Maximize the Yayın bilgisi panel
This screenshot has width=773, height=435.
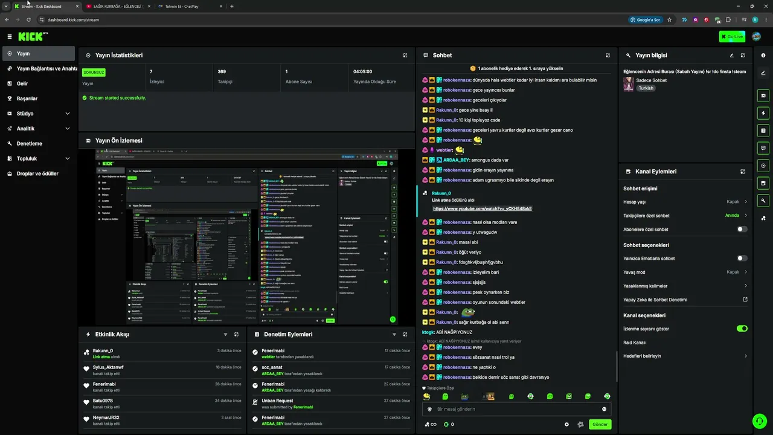(743, 55)
